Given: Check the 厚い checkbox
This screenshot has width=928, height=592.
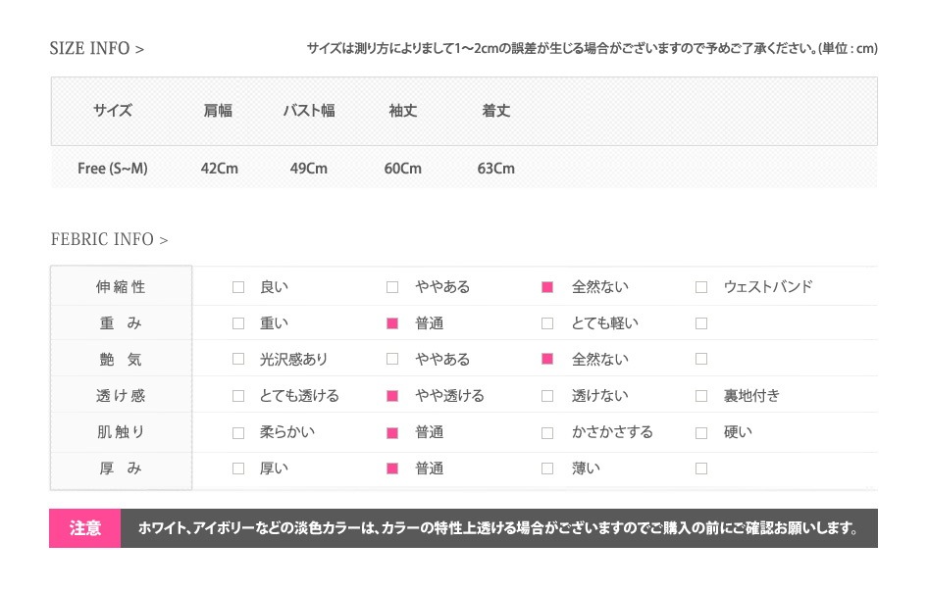Looking at the screenshot, I should [238, 469].
